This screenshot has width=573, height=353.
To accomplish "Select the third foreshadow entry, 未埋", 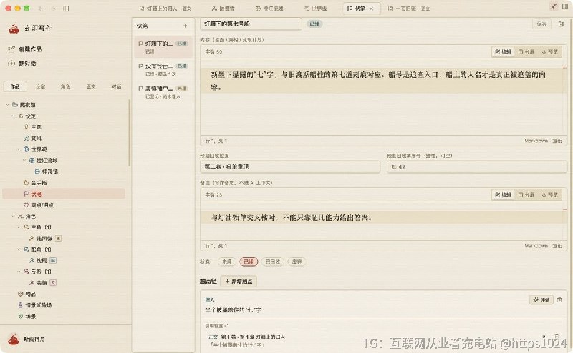I will pyautogui.click(x=163, y=92).
